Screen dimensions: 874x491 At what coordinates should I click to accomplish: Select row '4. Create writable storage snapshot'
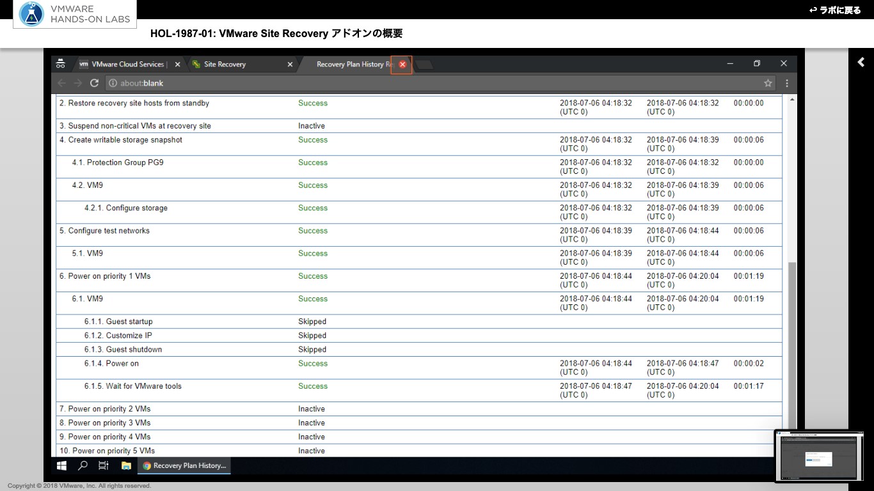[419, 144]
